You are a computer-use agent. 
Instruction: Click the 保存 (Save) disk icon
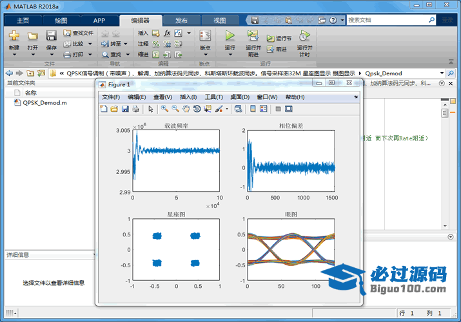pyautogui.click(x=51, y=36)
